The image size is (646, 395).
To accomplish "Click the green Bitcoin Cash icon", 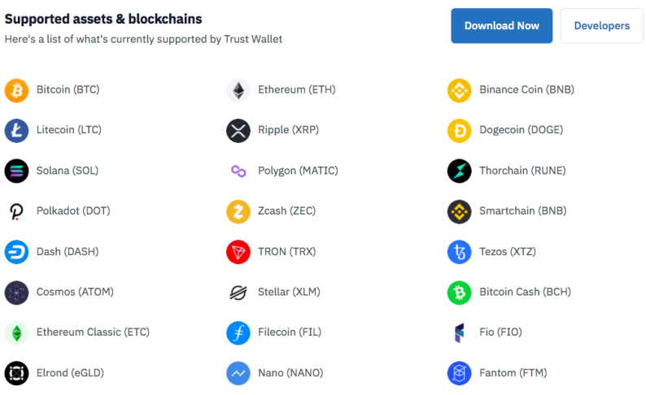I will (460, 293).
